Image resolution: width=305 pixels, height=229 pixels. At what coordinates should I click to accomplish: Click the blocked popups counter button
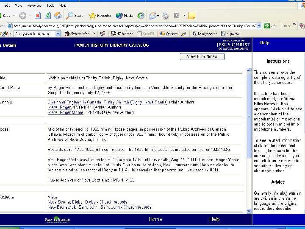[x=122, y=34]
